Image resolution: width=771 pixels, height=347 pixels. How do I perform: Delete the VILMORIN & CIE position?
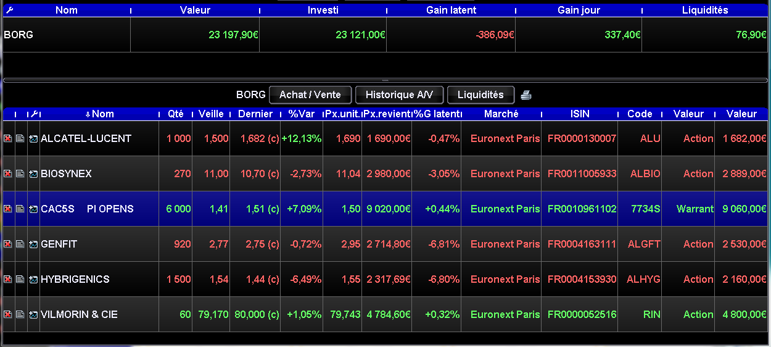[x=8, y=315]
